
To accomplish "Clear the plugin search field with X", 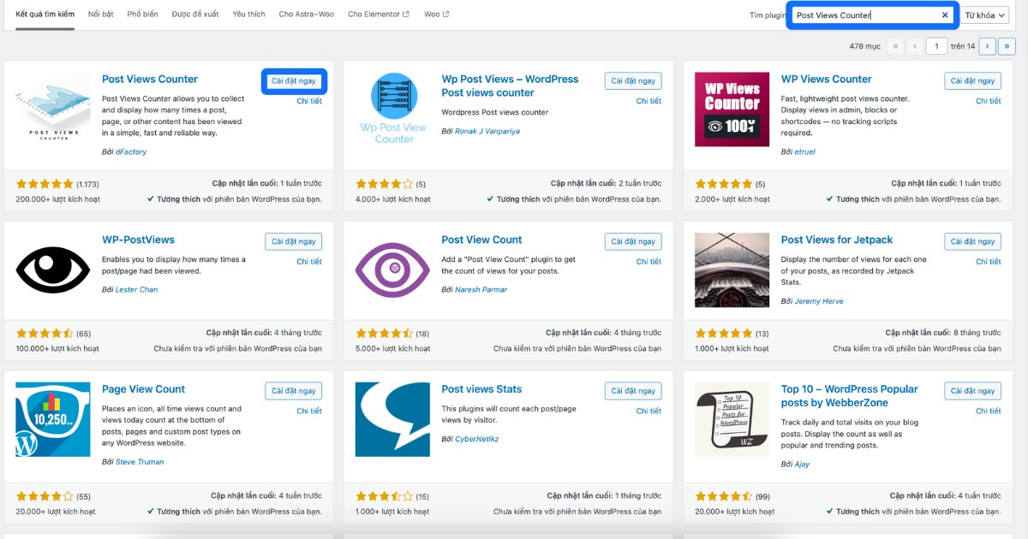I will tap(945, 15).
